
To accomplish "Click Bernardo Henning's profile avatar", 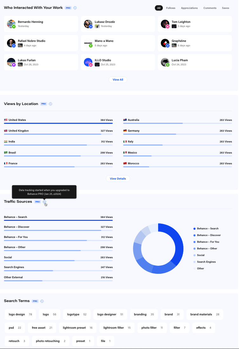I will click(x=11, y=24).
